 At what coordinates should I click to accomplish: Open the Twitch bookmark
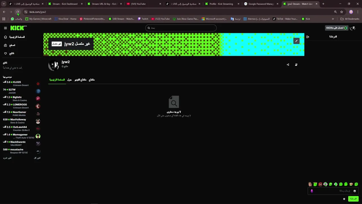pyautogui.click(x=143, y=19)
